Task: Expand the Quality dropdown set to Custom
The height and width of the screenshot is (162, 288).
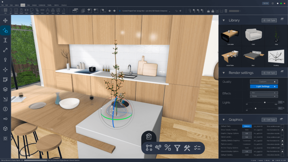Action: 264,81
